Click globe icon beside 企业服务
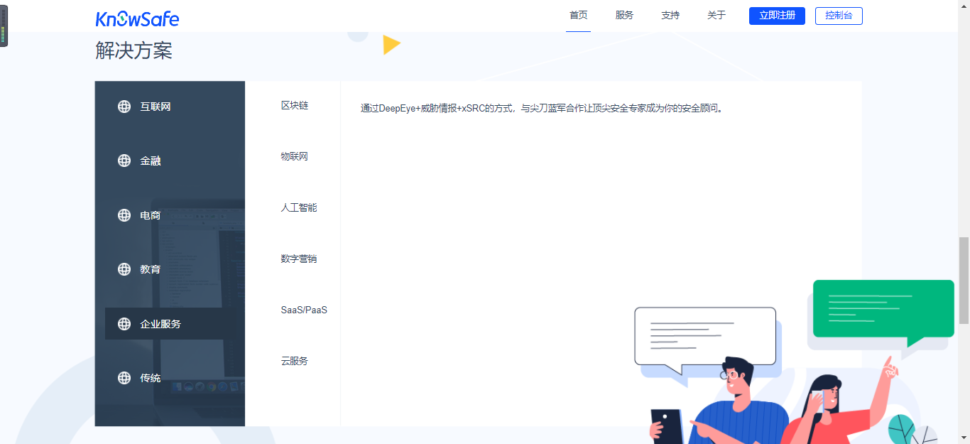970x444 pixels. (x=124, y=324)
